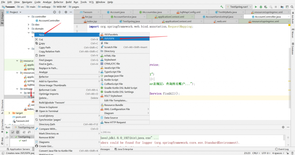Click the Debug bug icon
Screen dimensions: 295x155
coord(261,7)
